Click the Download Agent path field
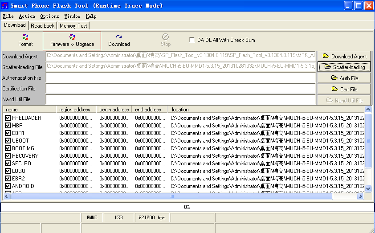Image resolution: width=375 pixels, height=233 pixels. (x=181, y=56)
